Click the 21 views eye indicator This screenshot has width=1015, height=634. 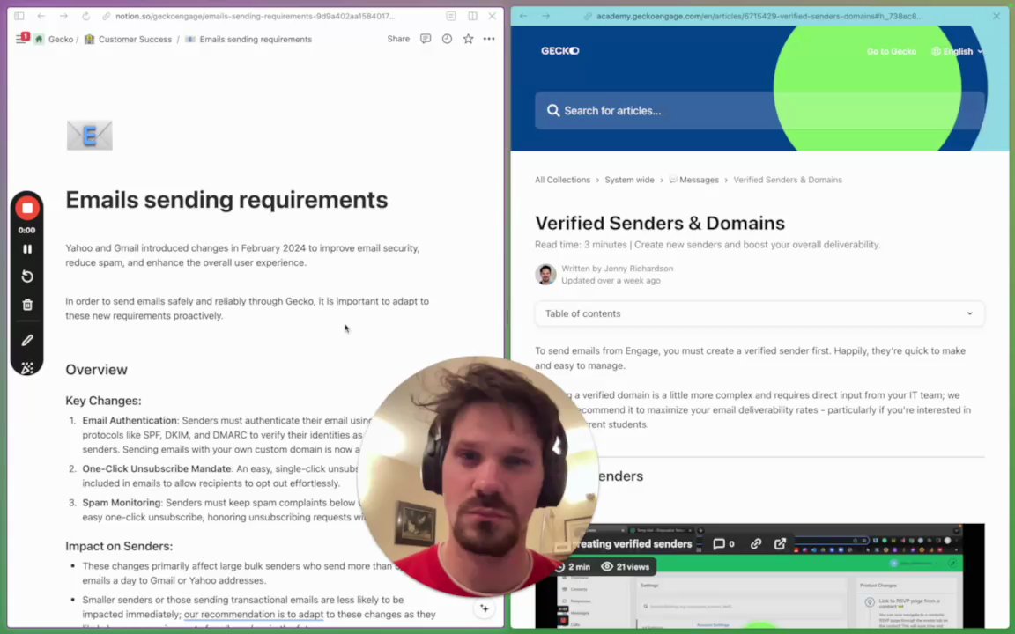coord(626,567)
